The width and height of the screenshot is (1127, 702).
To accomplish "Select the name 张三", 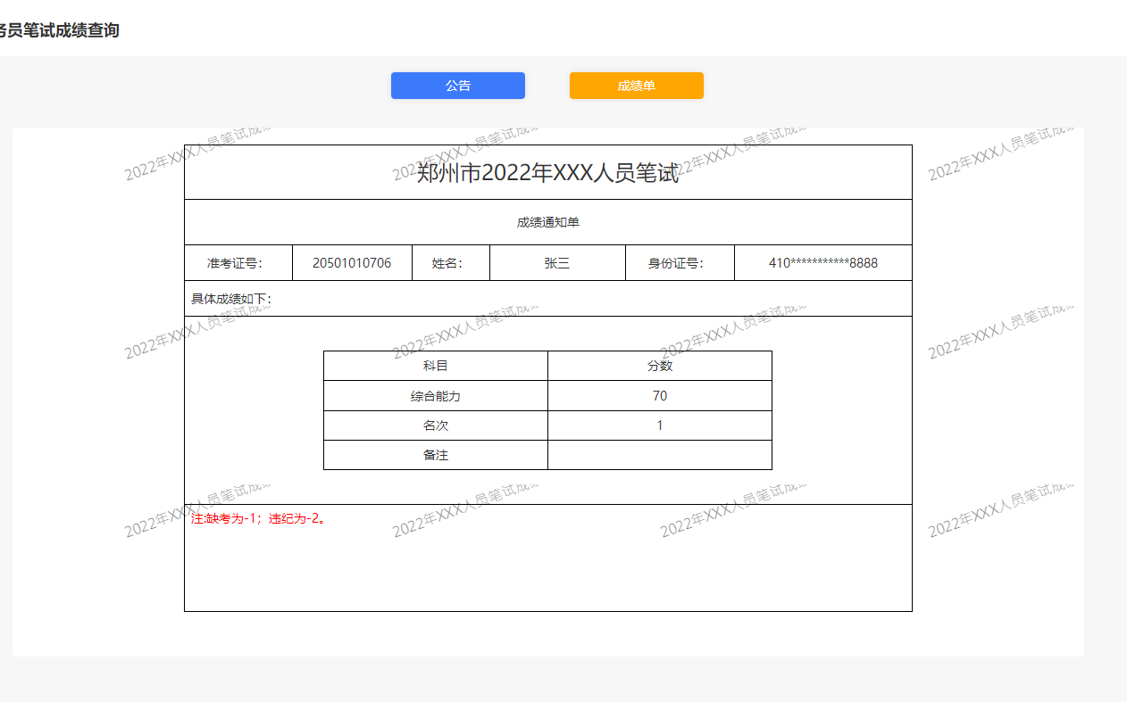I will click(x=556, y=263).
